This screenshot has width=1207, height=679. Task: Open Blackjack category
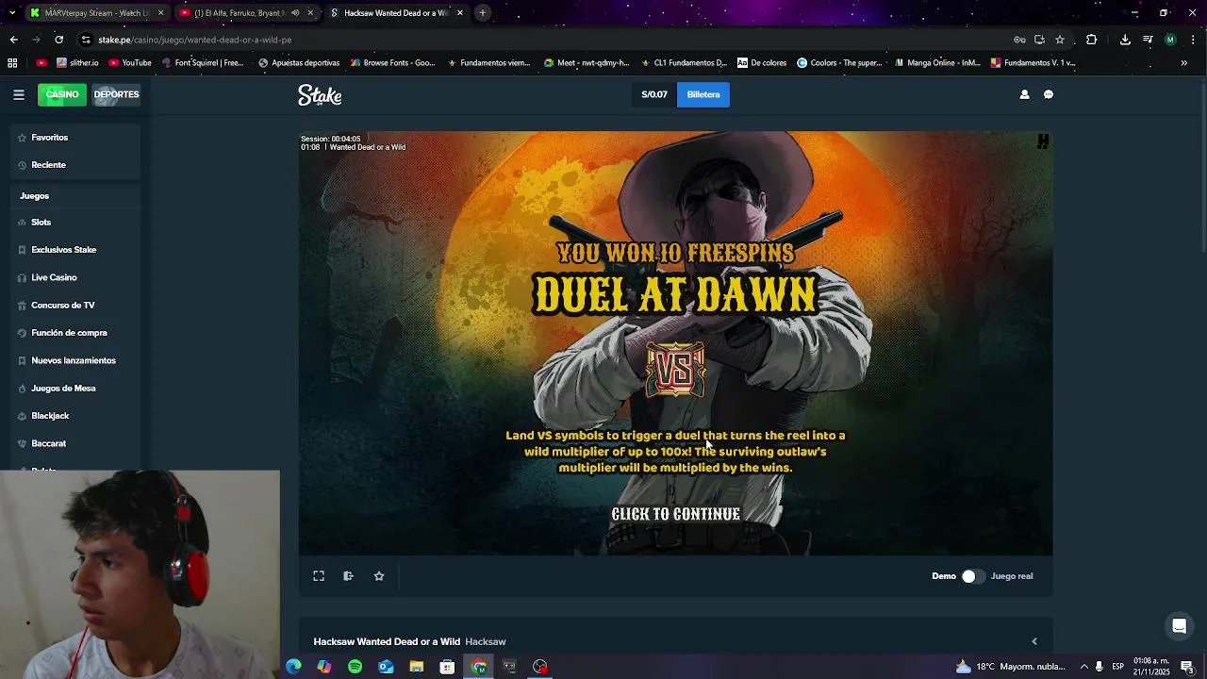[x=75, y=416]
